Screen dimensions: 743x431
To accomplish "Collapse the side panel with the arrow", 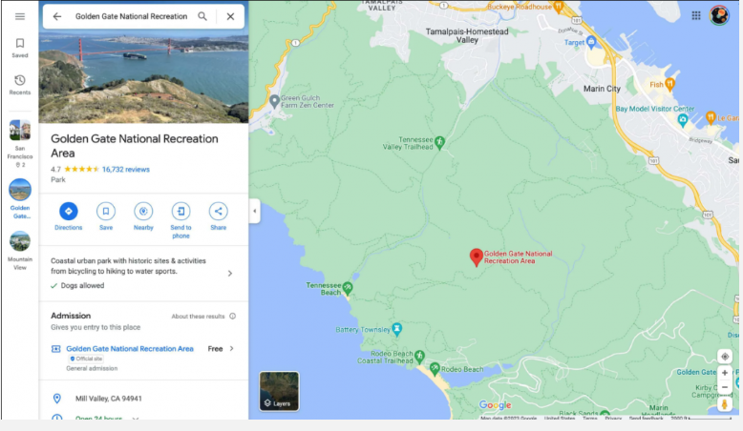I will pyautogui.click(x=254, y=211).
